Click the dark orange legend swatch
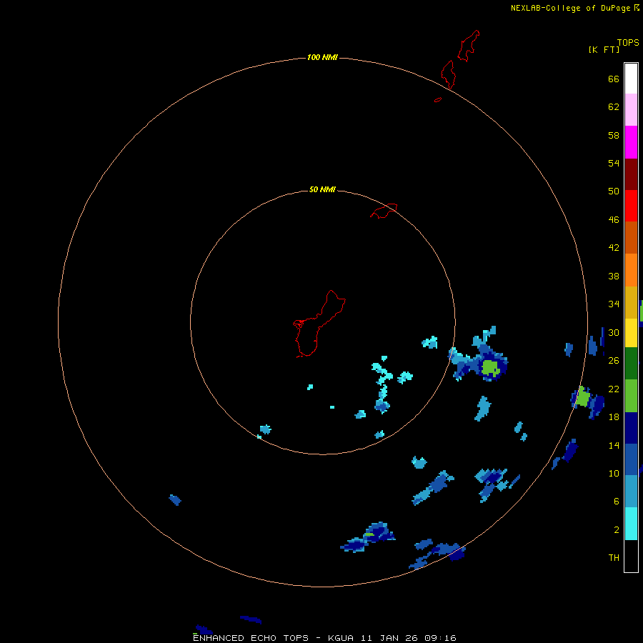Viewport: 643px width, 643px height. 631,237
